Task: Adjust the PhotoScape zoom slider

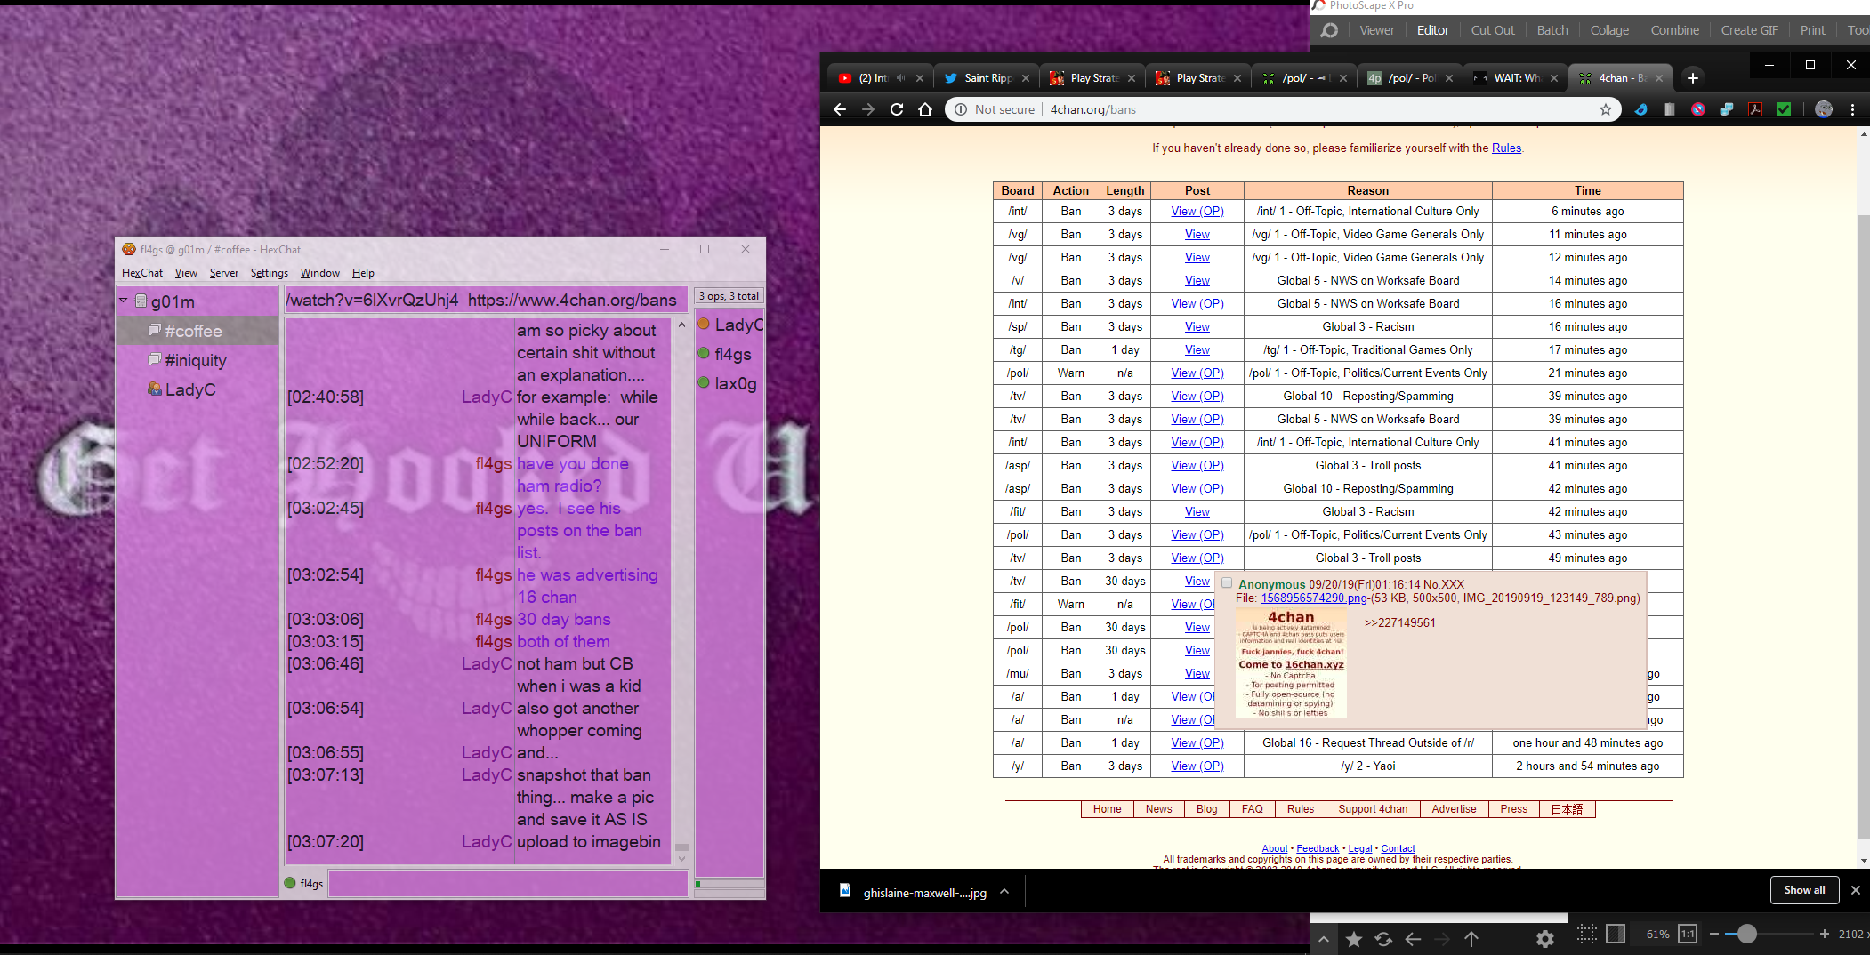Action: pos(1747,934)
